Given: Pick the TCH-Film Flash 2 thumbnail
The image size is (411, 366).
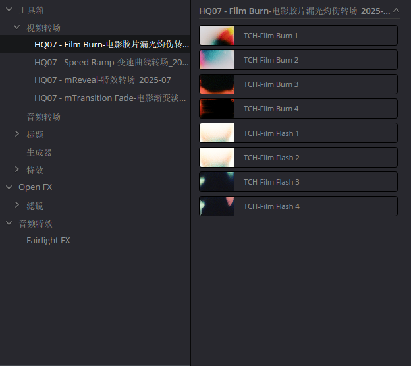Looking at the screenshot, I should [x=217, y=158].
